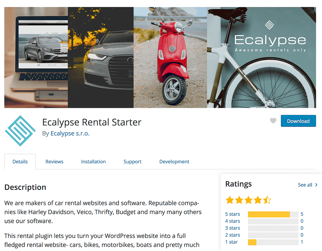Filter reviews by 5 stars
The width and height of the screenshot is (322, 251).
click(x=232, y=214)
